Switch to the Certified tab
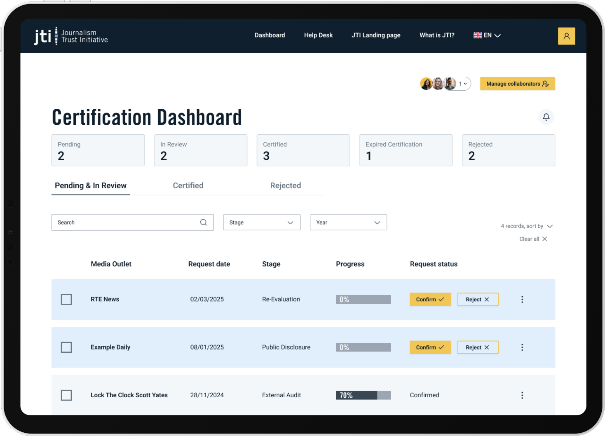 click(x=188, y=185)
